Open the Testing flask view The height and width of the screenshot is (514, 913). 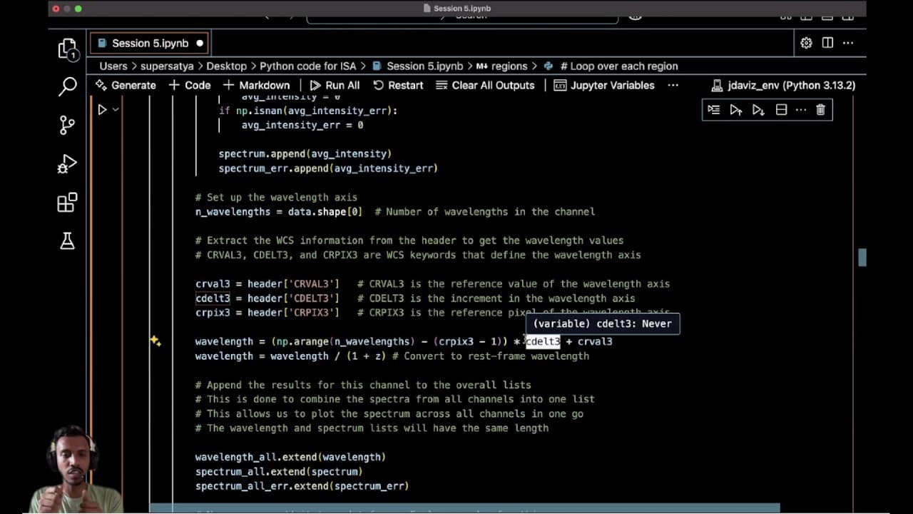[67, 241]
